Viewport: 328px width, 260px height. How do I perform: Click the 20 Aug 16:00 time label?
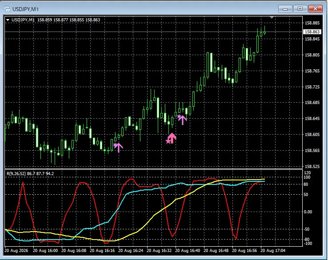(x=45, y=251)
